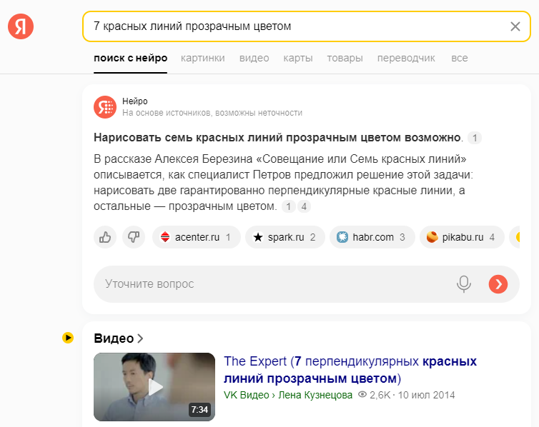The height and width of the screenshot is (427, 539).
Task: Click the 'На основе источников, возможны неточности' note
Action: [x=212, y=113]
